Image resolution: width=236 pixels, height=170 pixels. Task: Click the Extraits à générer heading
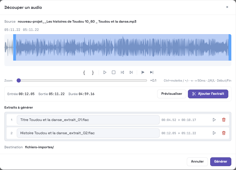[x=19, y=107]
